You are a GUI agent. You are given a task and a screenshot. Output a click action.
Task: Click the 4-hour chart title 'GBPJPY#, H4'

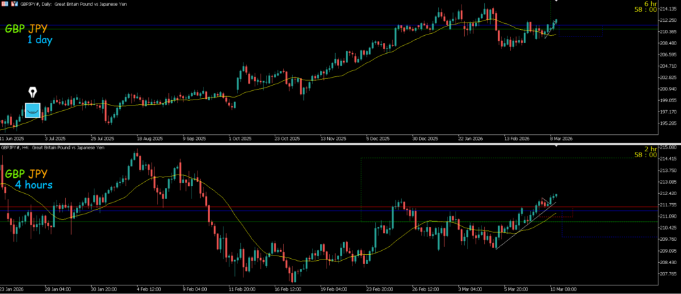point(27,147)
